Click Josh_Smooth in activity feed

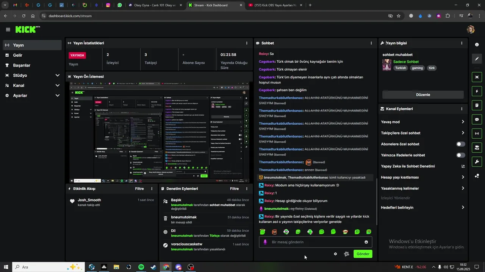[x=89, y=200]
